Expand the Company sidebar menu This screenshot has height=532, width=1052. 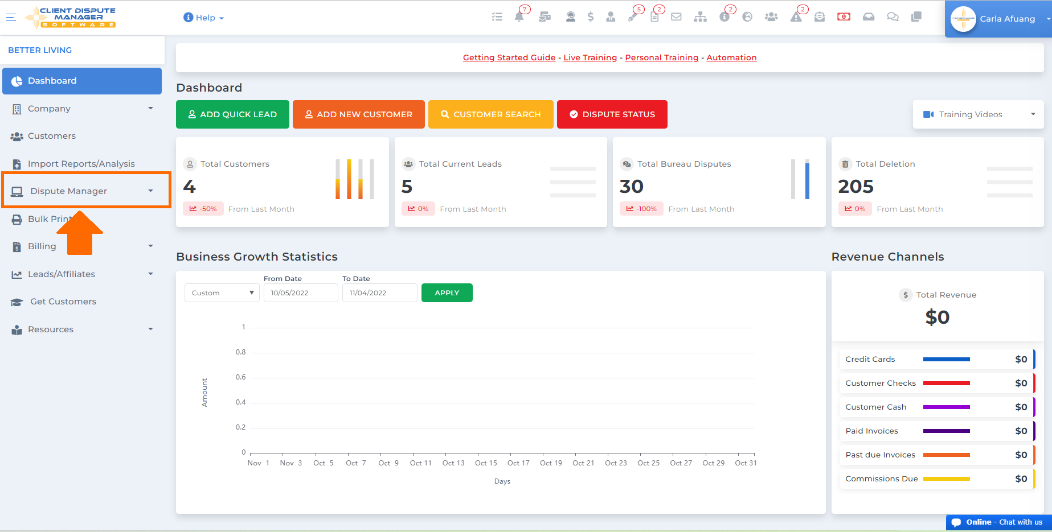pos(82,109)
